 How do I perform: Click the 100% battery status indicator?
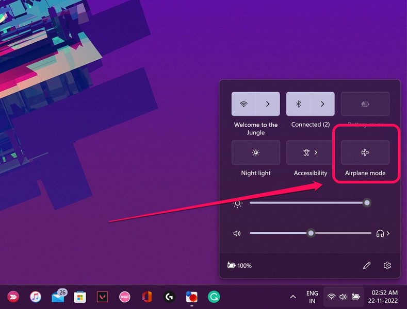[x=239, y=266]
